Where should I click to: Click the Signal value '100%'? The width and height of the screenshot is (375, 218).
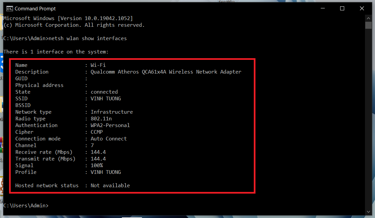97,166
